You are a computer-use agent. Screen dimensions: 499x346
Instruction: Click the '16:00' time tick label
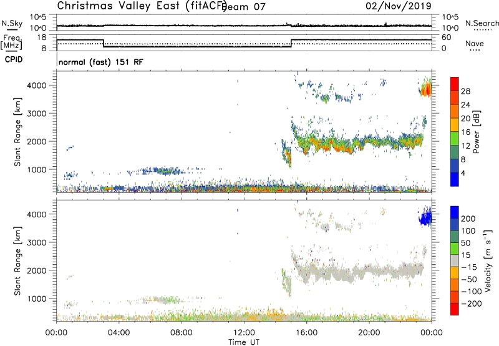[x=306, y=333]
